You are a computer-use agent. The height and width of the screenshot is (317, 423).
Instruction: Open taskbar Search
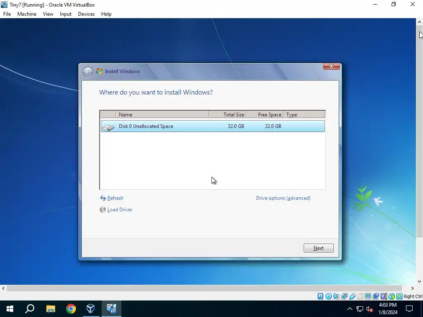tap(30, 309)
